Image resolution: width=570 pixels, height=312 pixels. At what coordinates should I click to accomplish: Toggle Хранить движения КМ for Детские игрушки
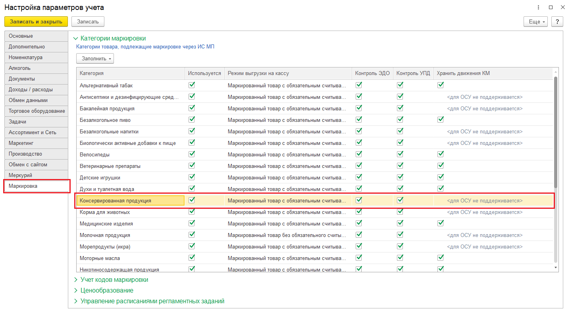point(440,177)
